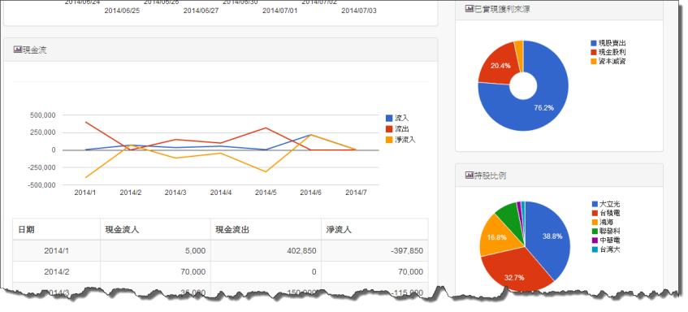The height and width of the screenshot is (312, 688).
Task: Click the red 流出 legend swatch
Action: 389,129
